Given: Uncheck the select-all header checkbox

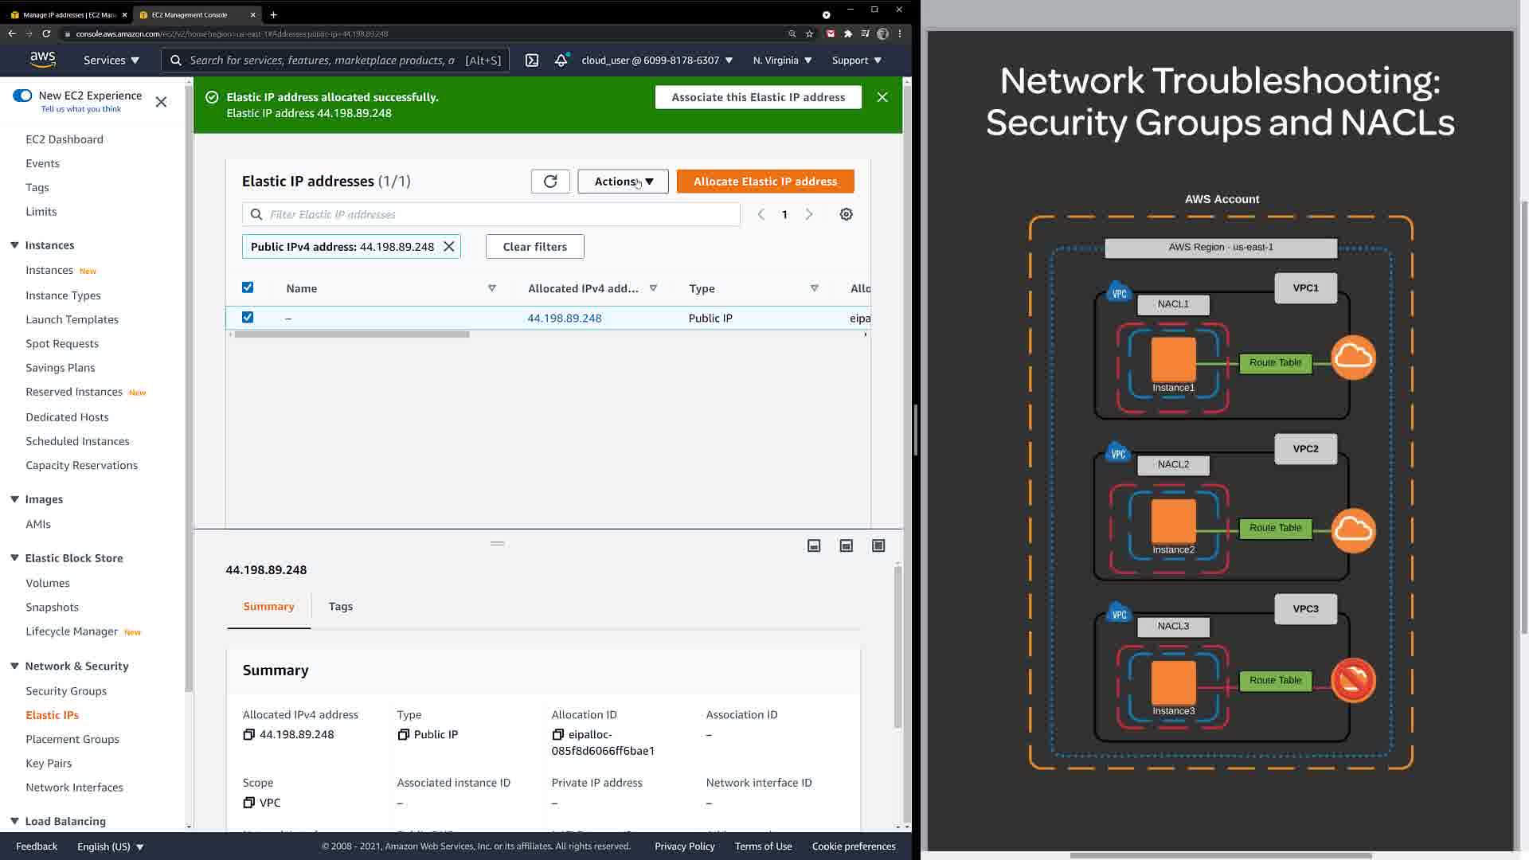Looking at the screenshot, I should tap(248, 287).
